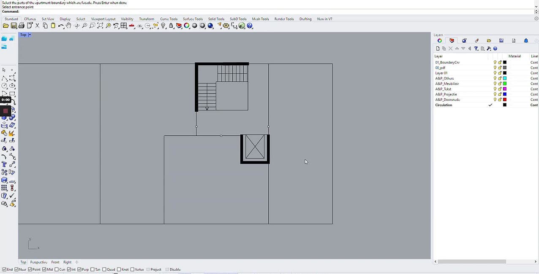Activate the Pan viewport tool
Image resolution: width=539 pixels, height=274 pixels.
tap(68, 26)
